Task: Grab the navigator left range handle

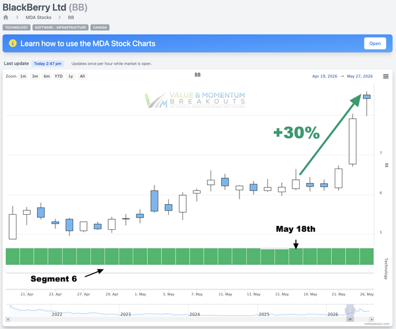Action: 346,311
